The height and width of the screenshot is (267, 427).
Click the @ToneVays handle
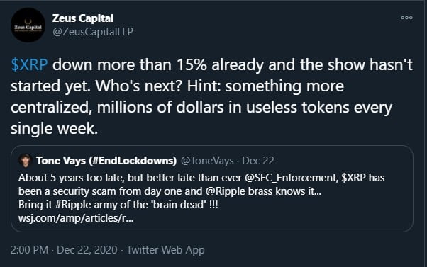[x=207, y=161]
